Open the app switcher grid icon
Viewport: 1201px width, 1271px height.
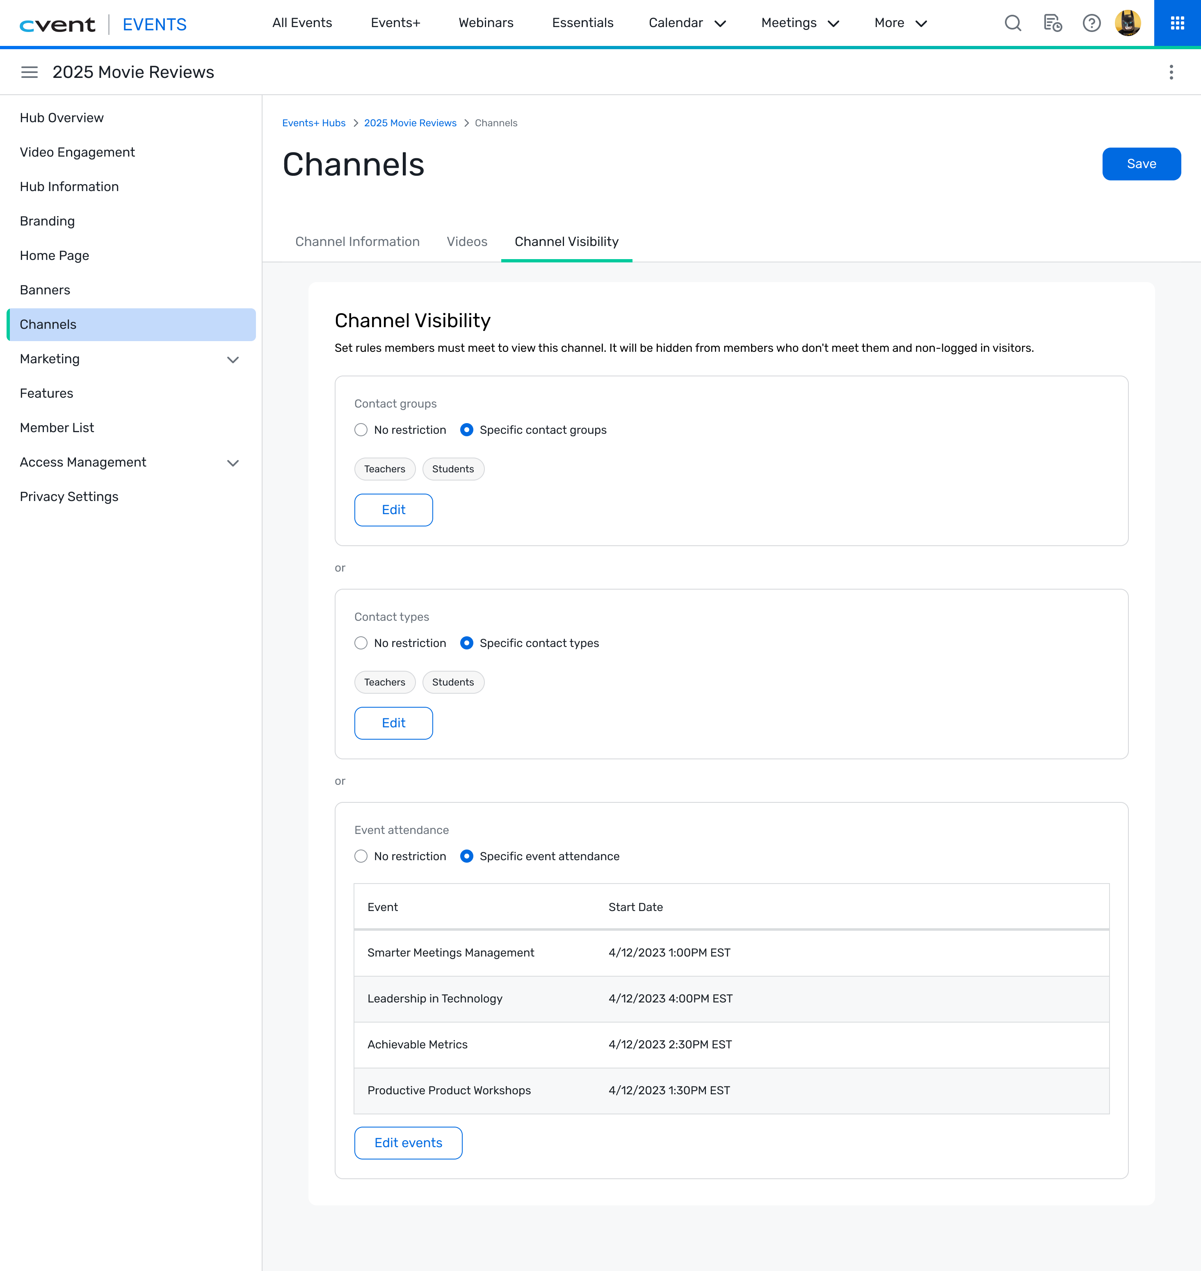(1177, 24)
